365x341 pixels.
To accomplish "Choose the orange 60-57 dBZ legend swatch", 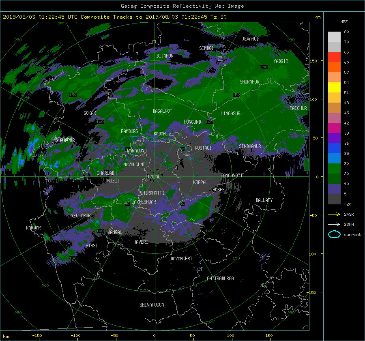I will coord(334,67).
